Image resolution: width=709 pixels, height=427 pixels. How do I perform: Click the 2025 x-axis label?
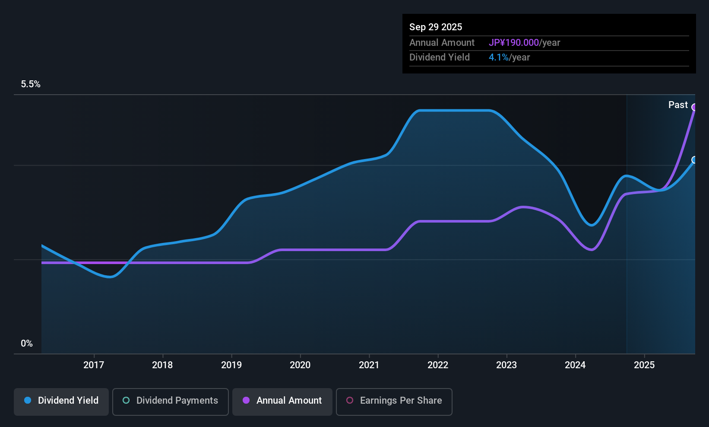(x=644, y=365)
